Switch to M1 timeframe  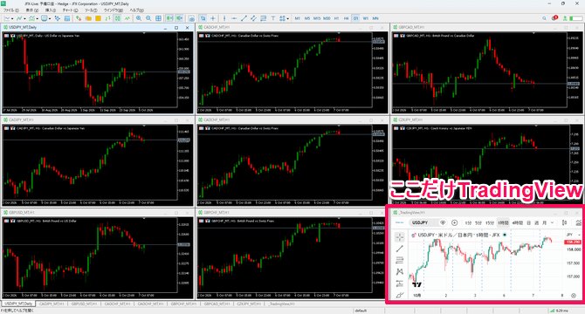[298, 18]
